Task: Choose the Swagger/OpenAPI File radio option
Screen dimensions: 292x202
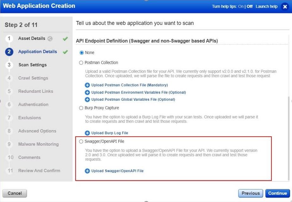Action: coord(81,142)
